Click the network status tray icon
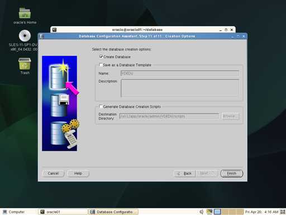The width and height of the screenshot is (286, 215). coord(209,212)
